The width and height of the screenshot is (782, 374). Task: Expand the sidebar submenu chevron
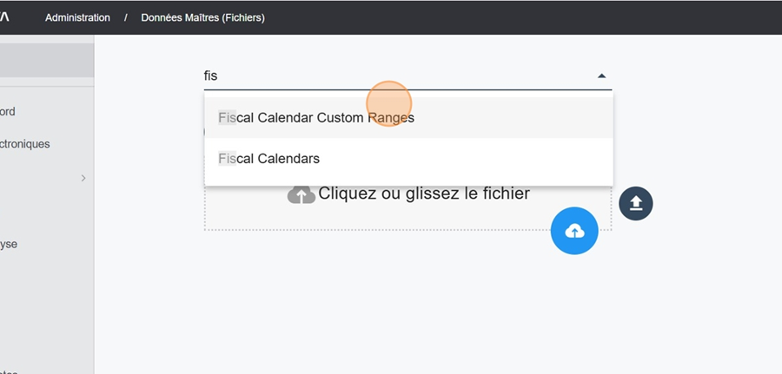[83, 178]
